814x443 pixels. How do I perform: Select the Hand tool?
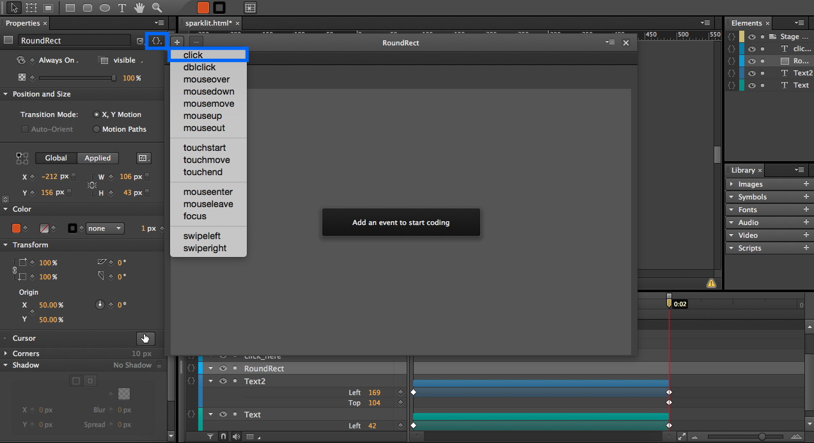click(x=139, y=7)
